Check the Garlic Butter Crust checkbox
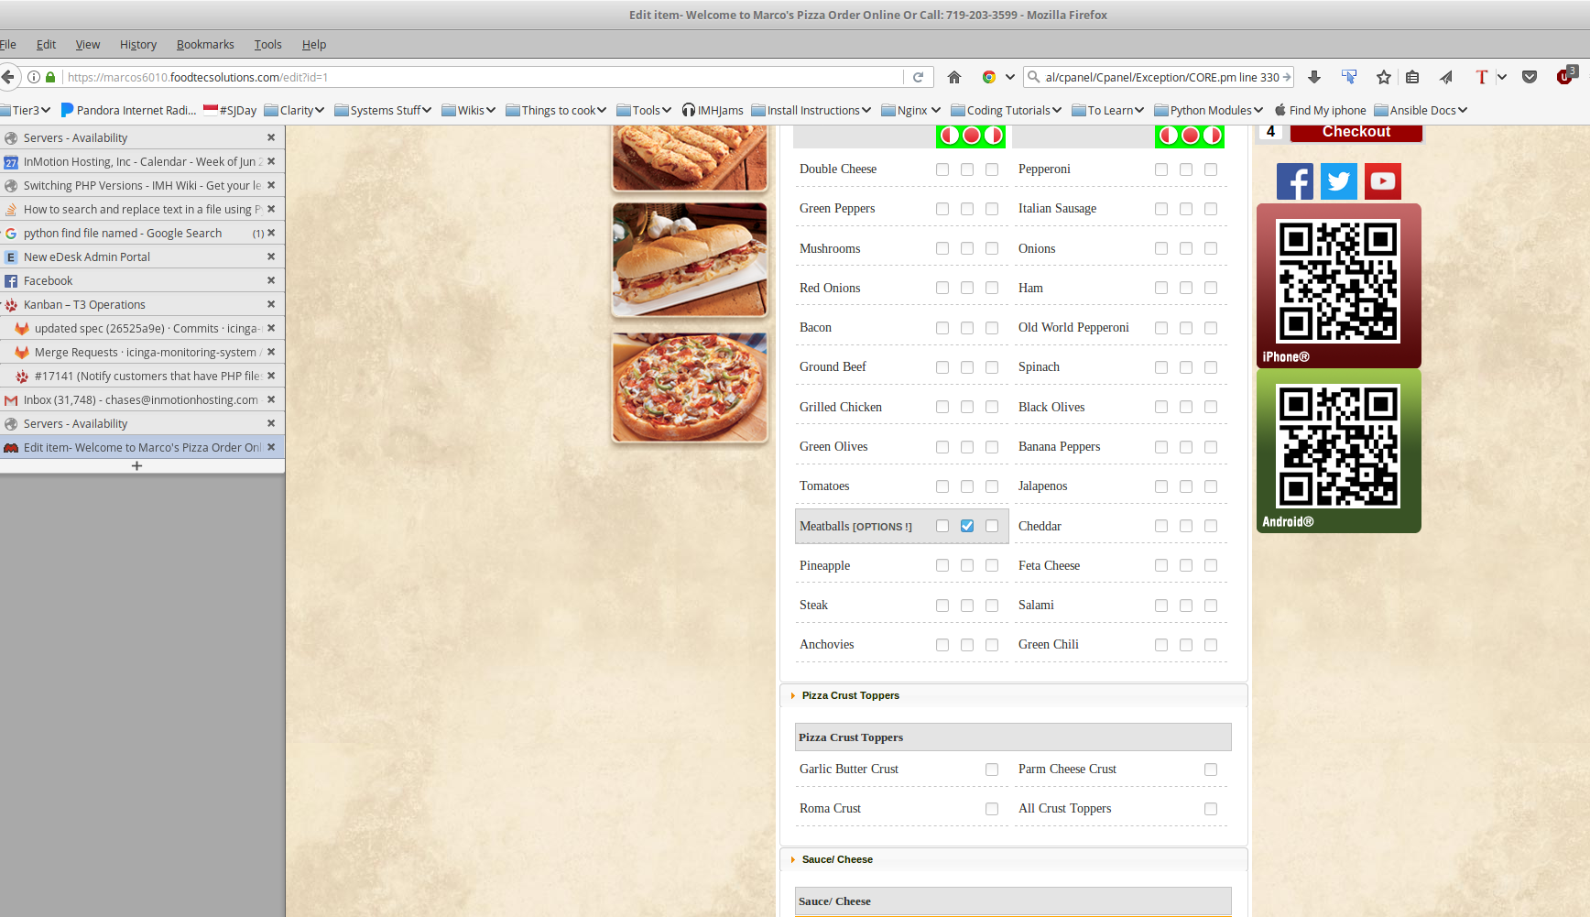Screen dimensions: 1590x917 coord(991,770)
